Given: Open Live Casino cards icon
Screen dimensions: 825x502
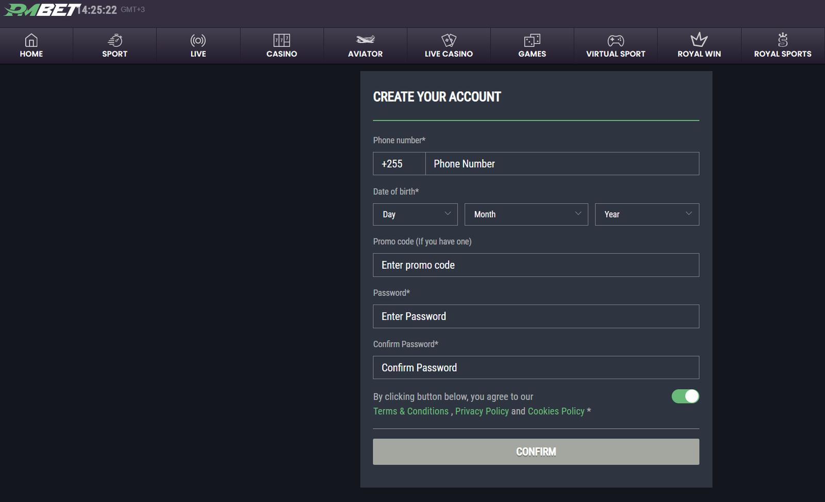Looking at the screenshot, I should click(449, 40).
